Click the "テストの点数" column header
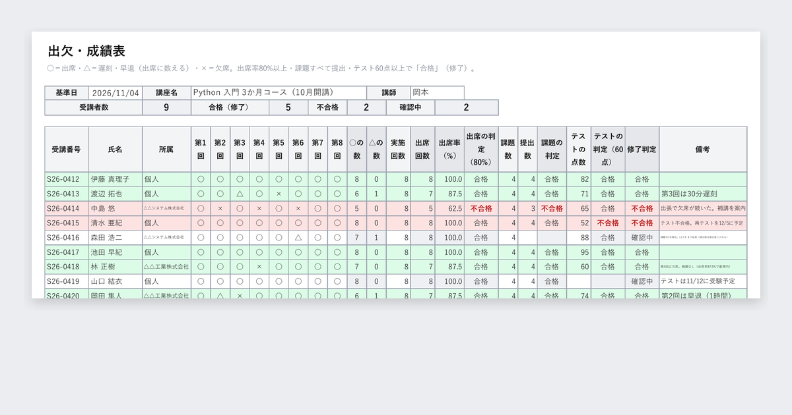The width and height of the screenshot is (792, 415). 578,150
